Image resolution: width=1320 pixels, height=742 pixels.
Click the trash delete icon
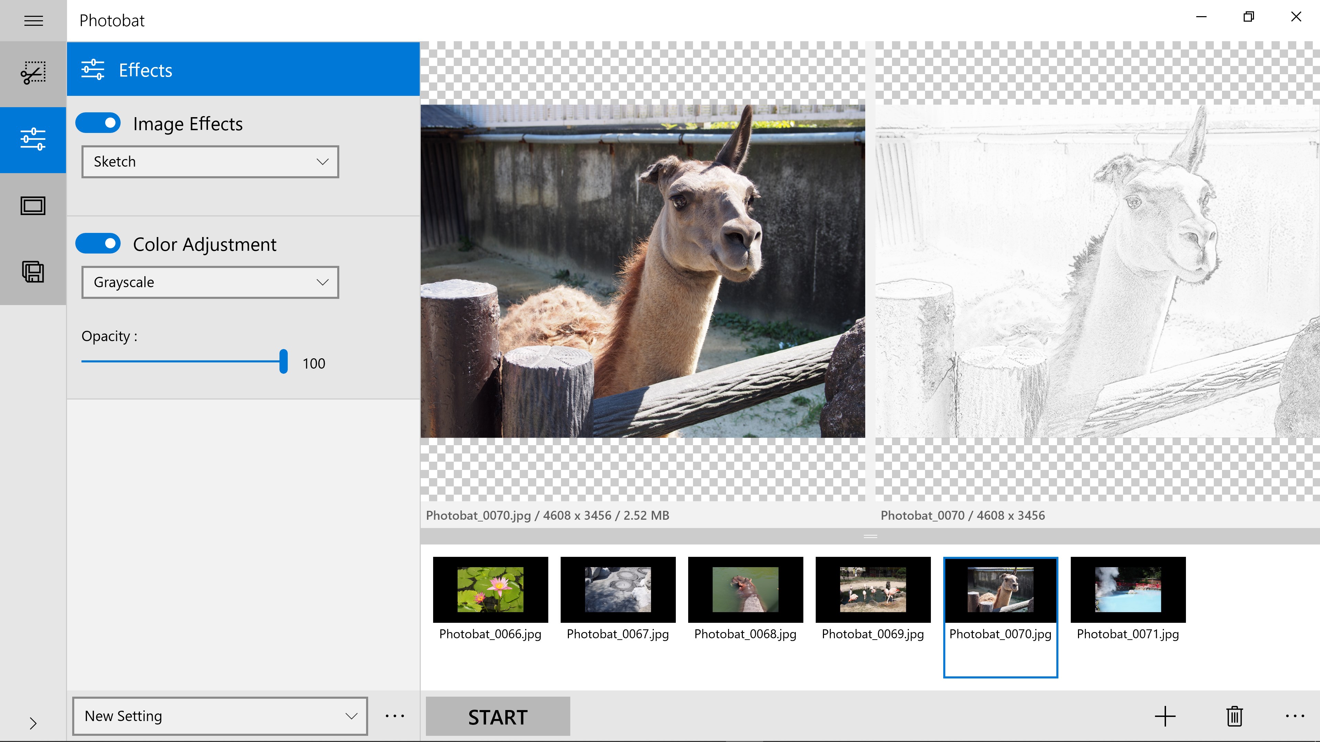(x=1234, y=716)
